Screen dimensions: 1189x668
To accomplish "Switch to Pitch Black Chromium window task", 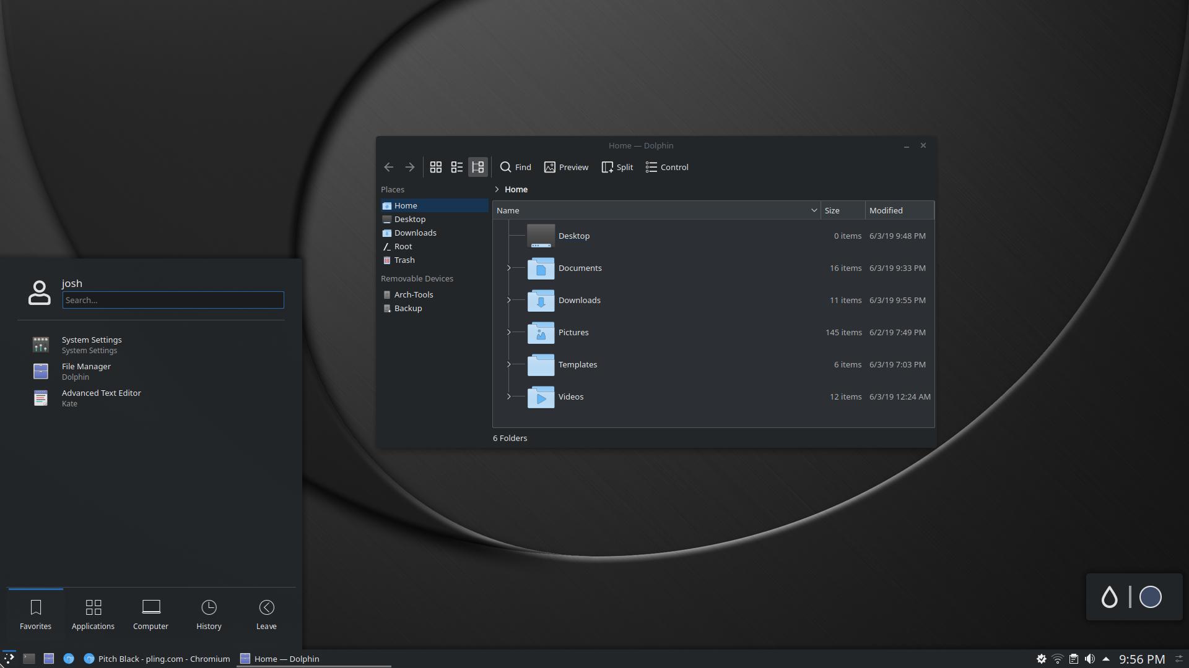I will [157, 659].
